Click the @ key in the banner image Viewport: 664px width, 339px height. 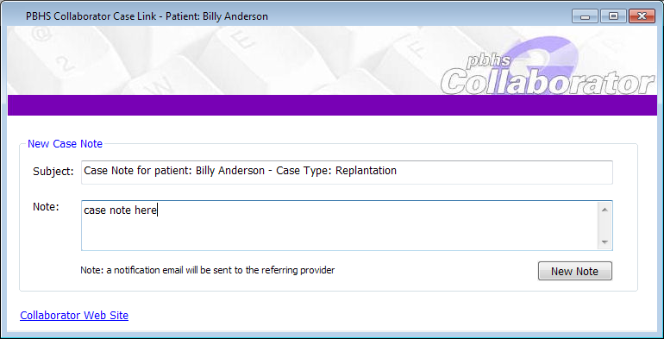(x=40, y=35)
